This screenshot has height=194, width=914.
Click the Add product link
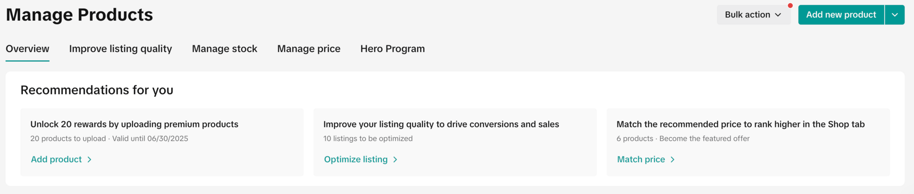[56, 159]
